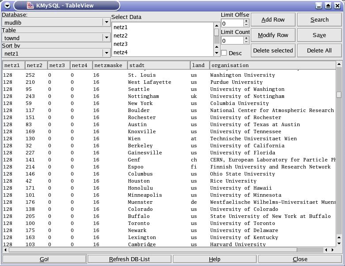Click the netz2 column header
The image size is (345, 266).
(36, 65)
